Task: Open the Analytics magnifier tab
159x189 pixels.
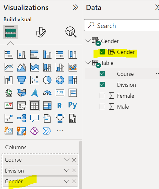Action: [71, 32]
